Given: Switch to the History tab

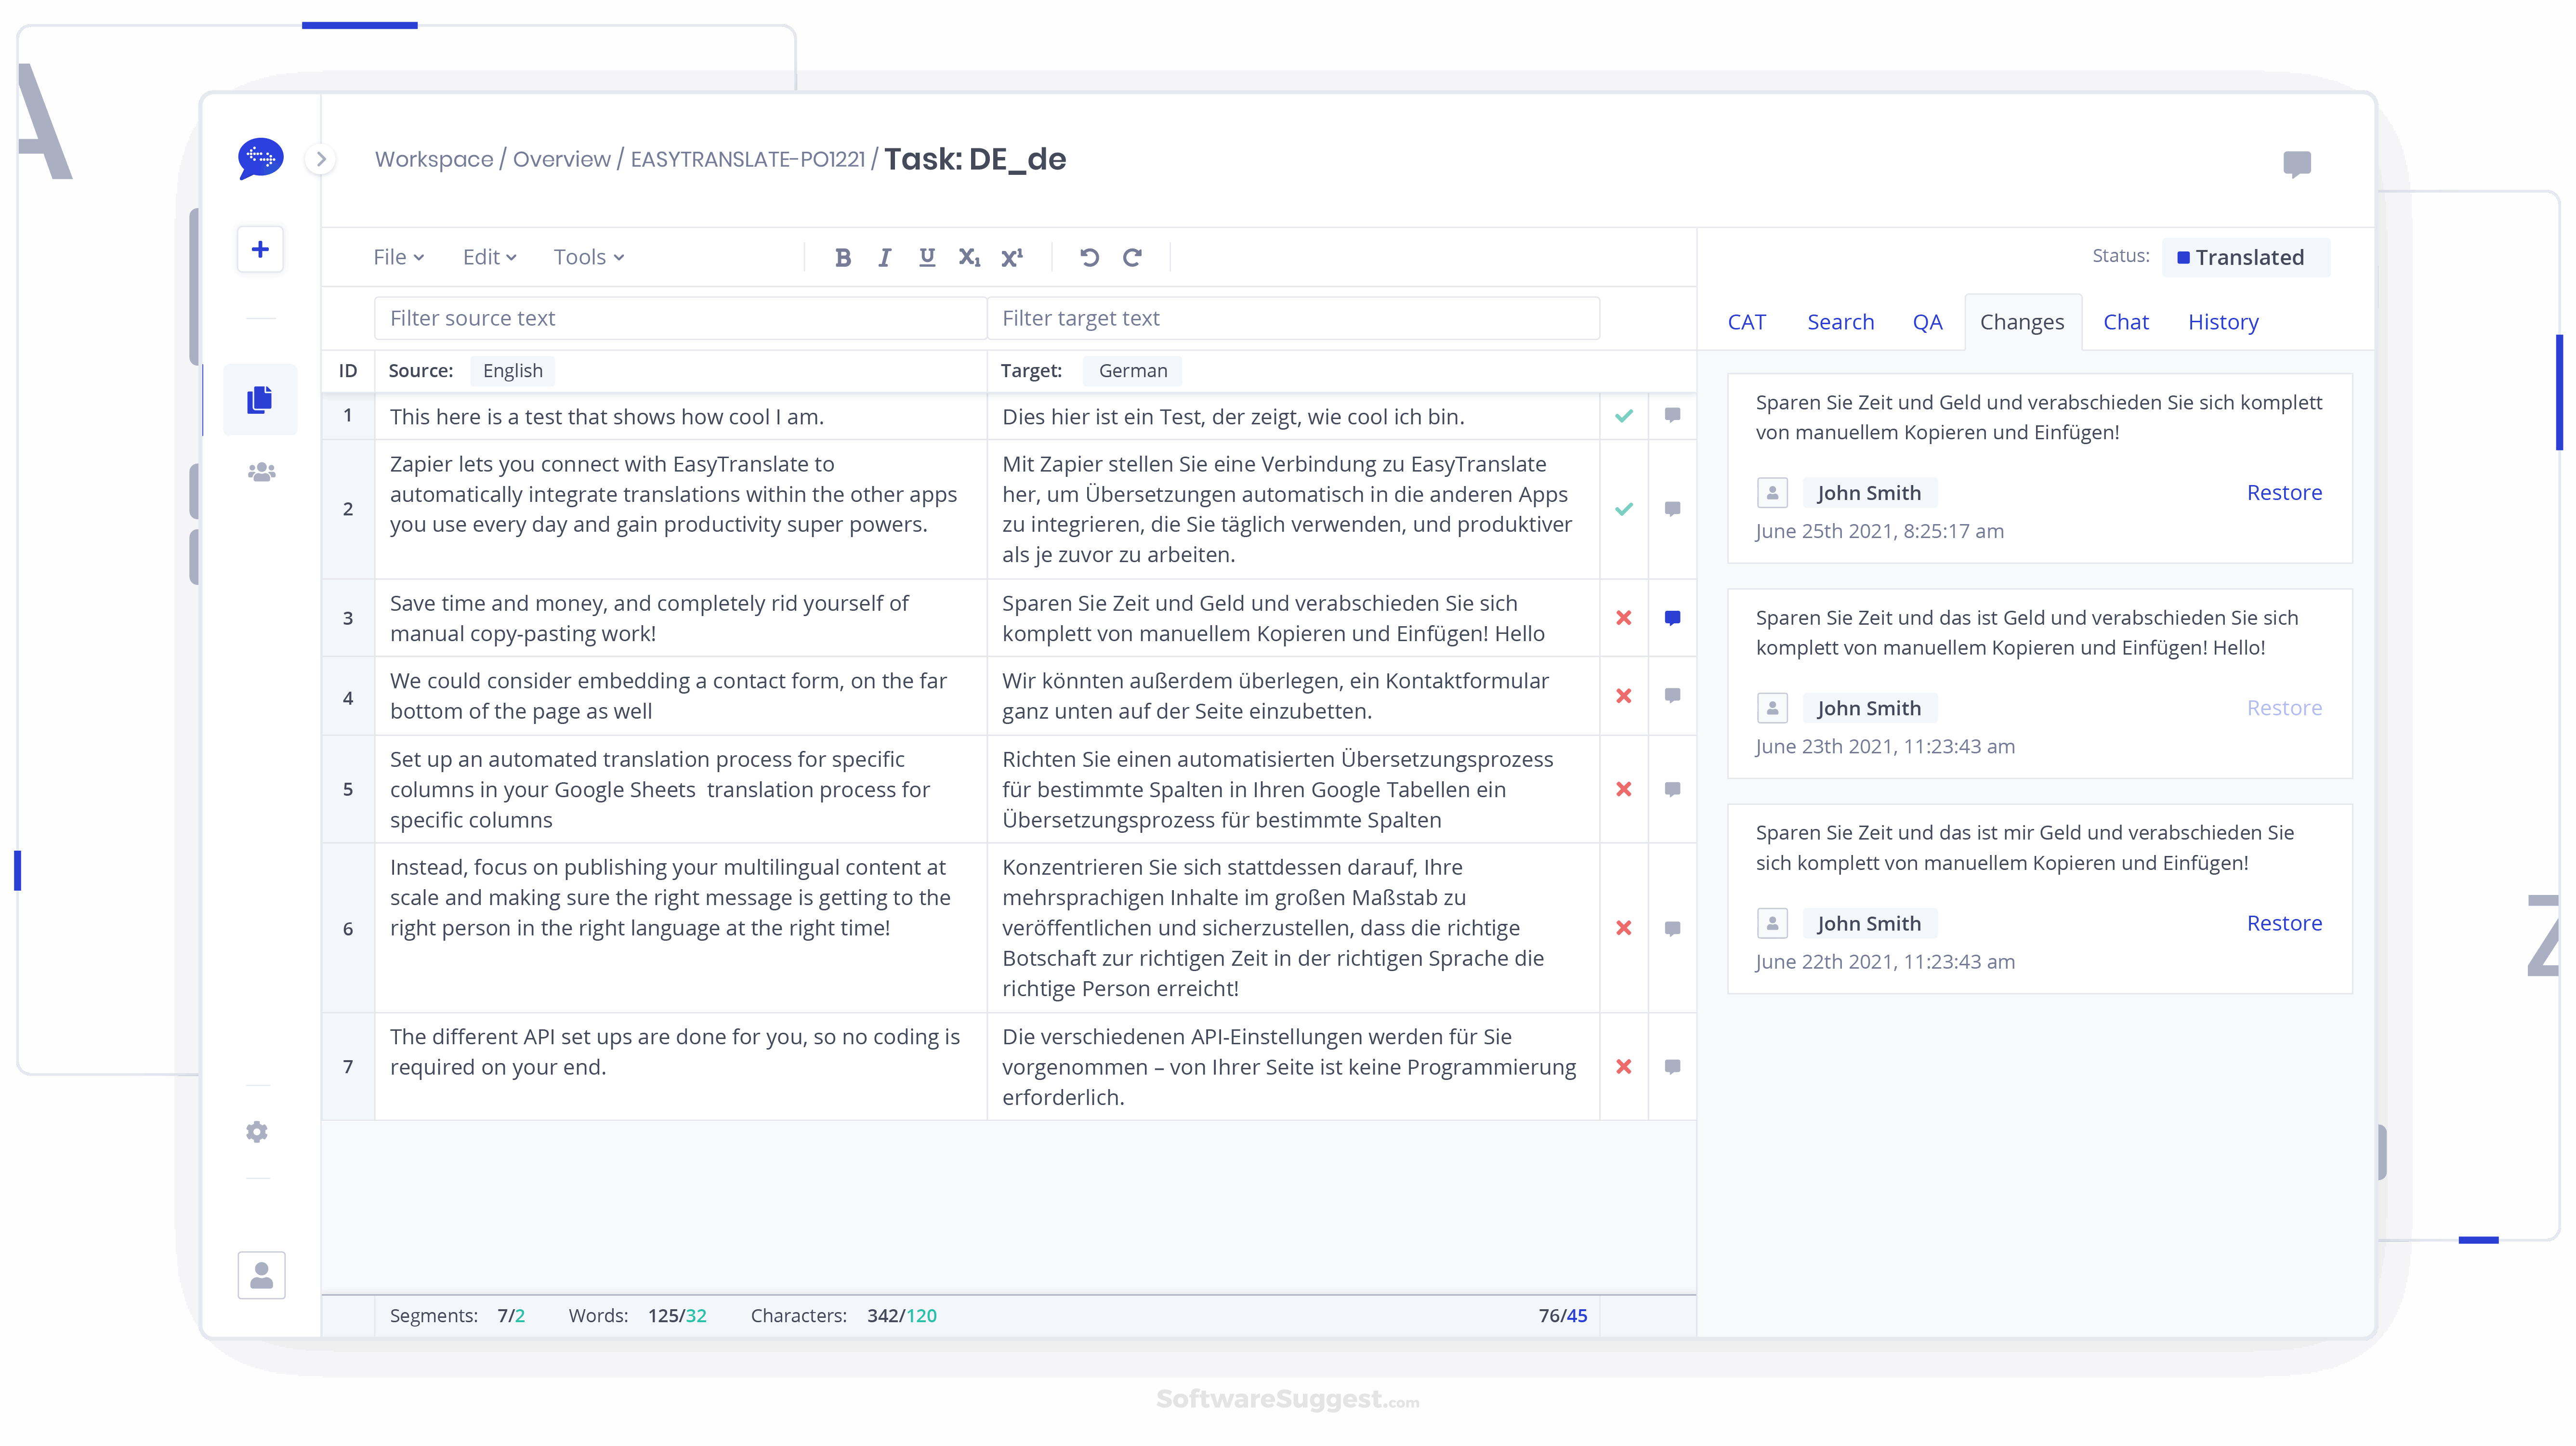Looking at the screenshot, I should [2224, 321].
